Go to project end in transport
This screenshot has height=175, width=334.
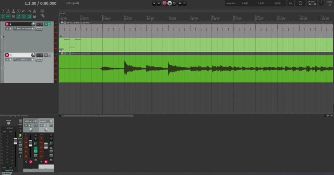click(159, 3)
